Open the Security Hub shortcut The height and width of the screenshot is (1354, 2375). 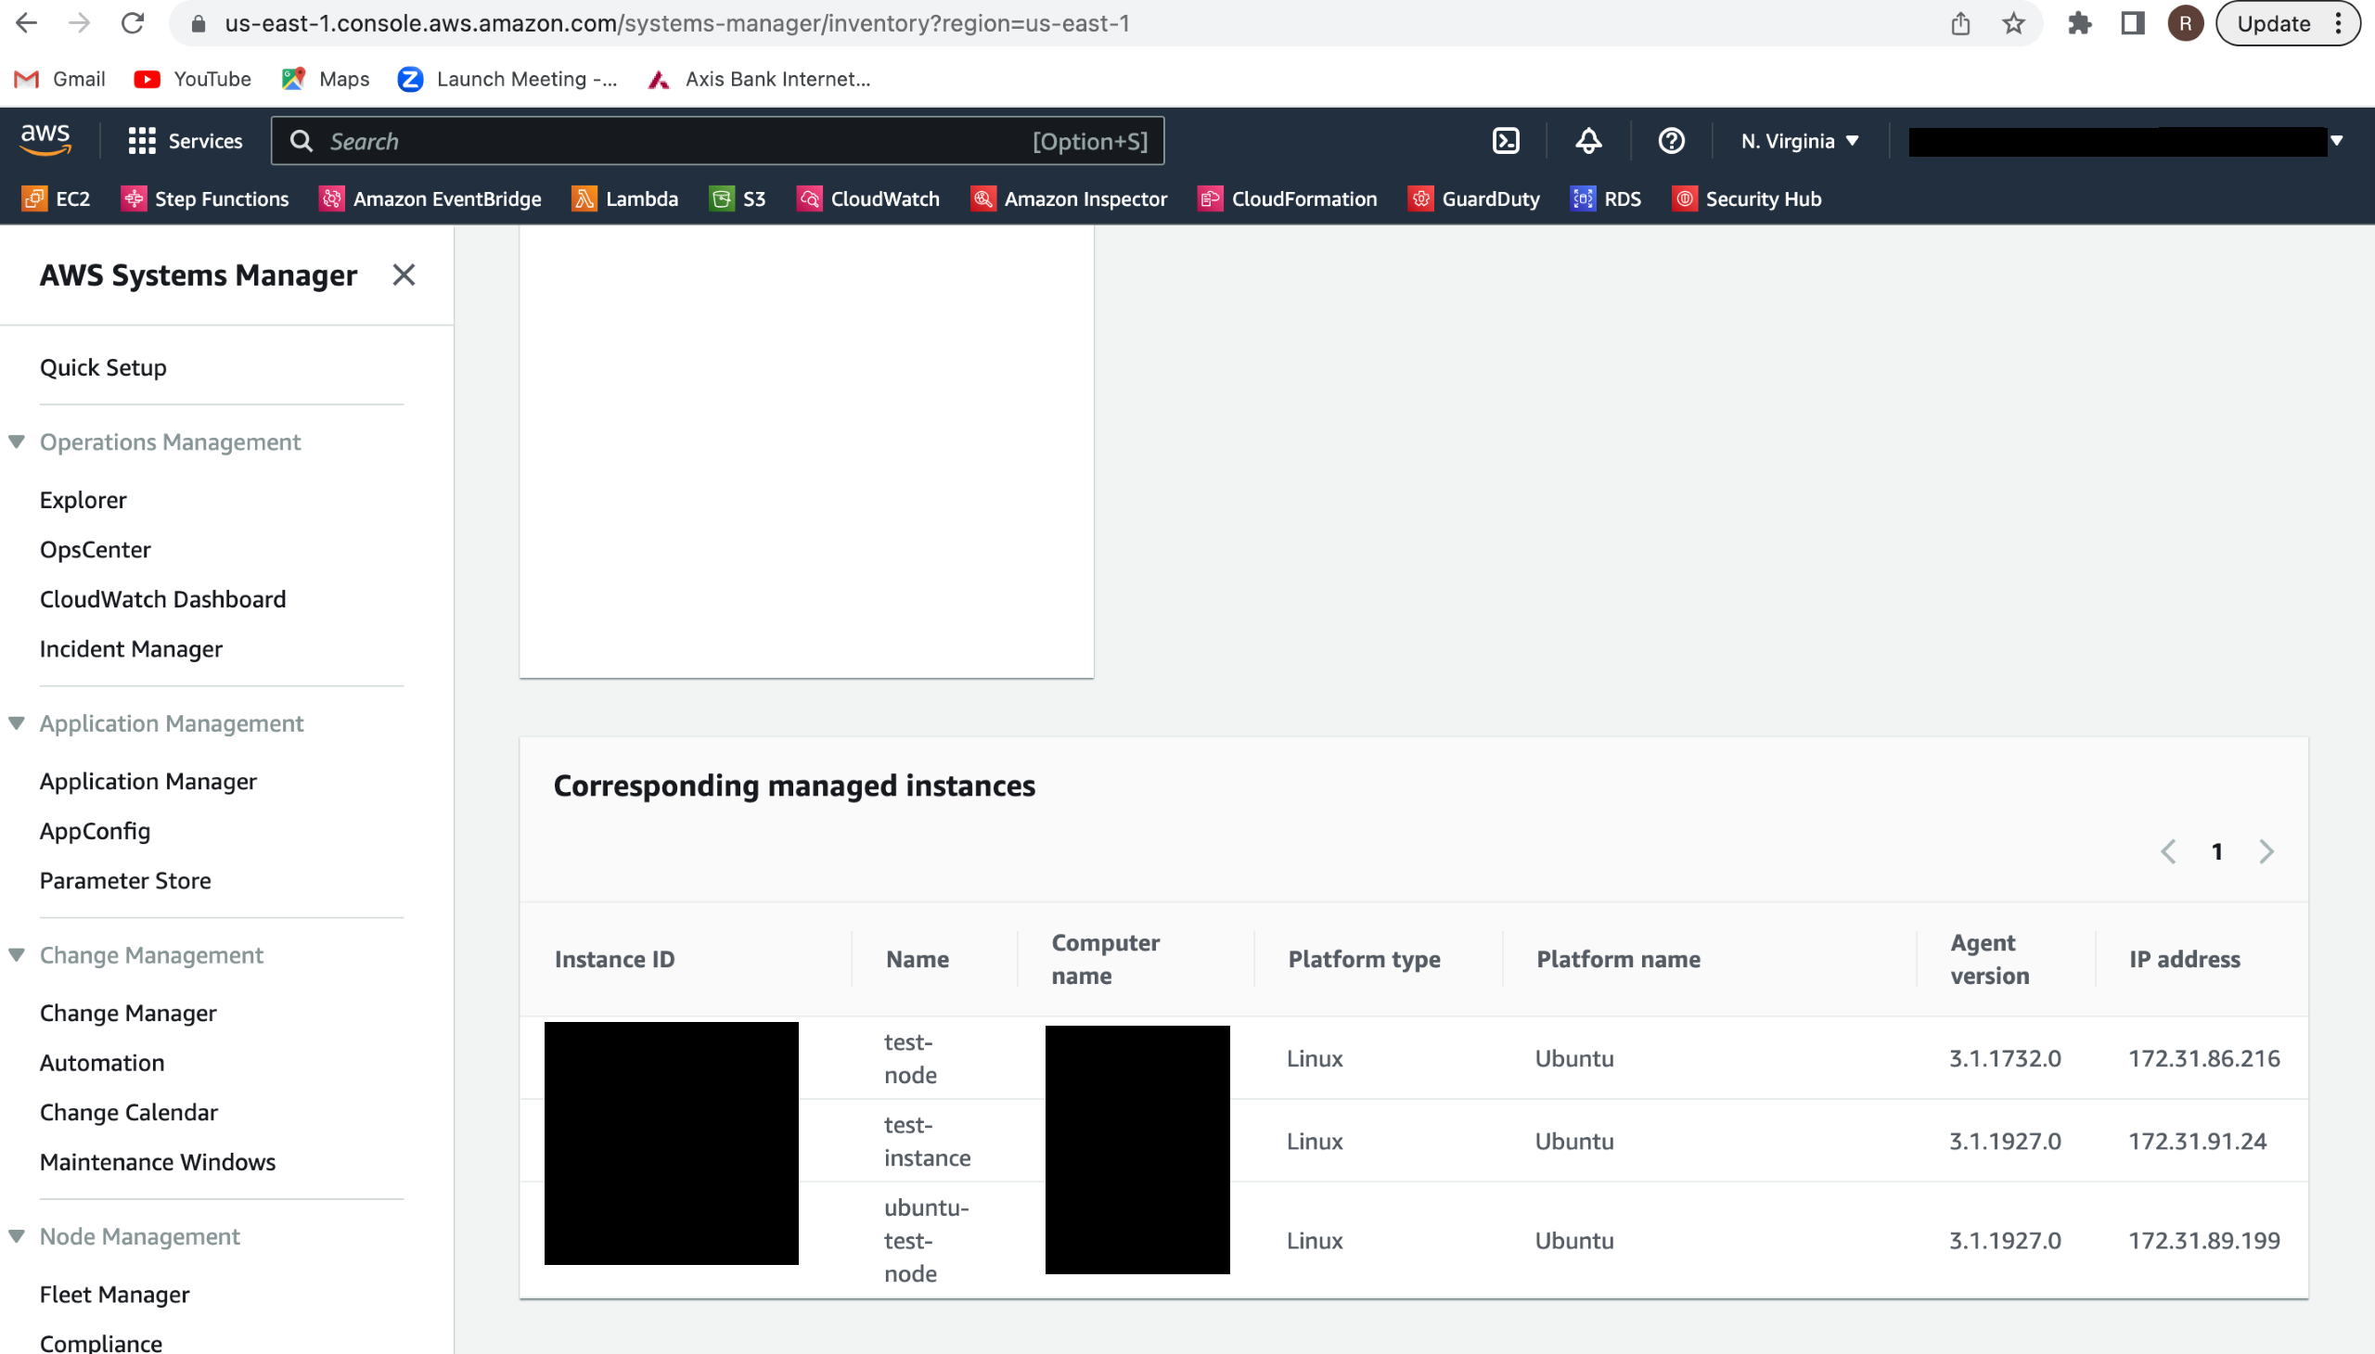(1746, 199)
